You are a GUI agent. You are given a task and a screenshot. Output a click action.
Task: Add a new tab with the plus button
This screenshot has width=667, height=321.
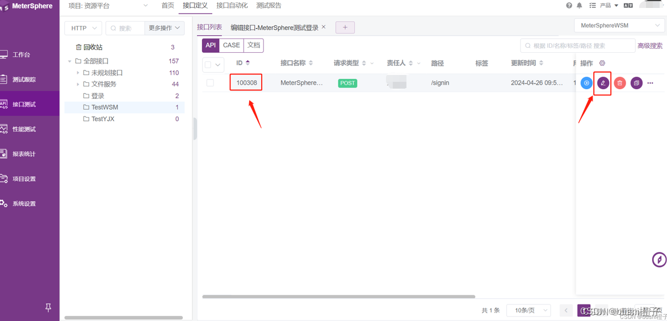[345, 28]
